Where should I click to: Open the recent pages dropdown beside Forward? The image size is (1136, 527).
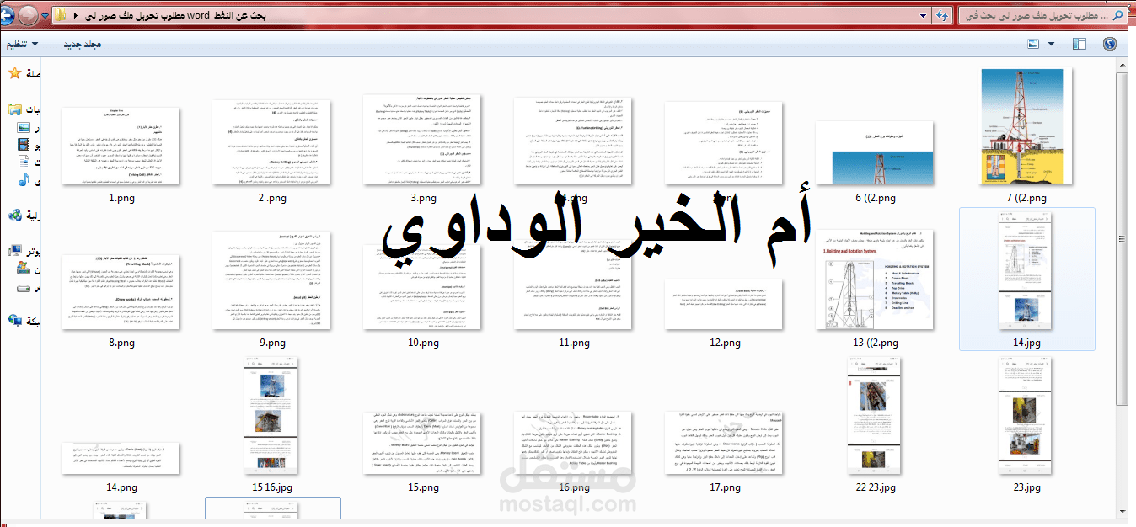pos(45,16)
